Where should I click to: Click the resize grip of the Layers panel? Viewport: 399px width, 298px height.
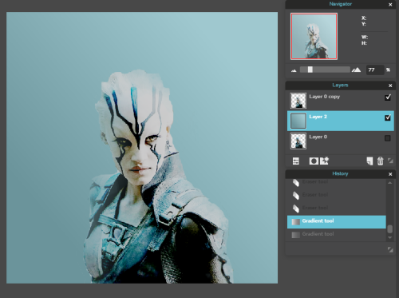tap(390, 161)
